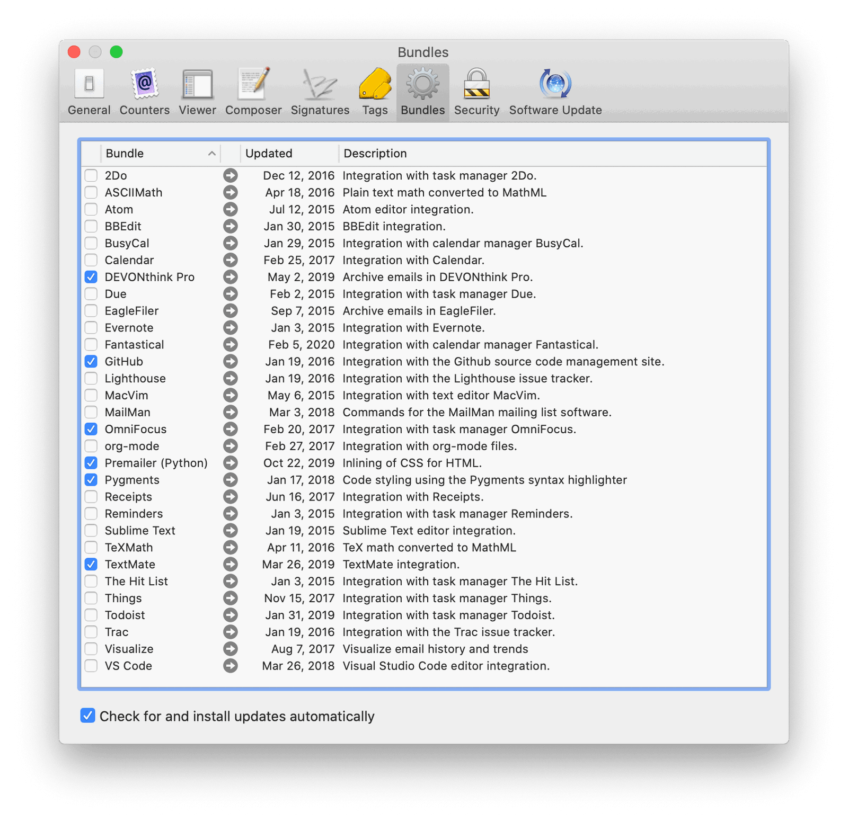Open the Software Update pane
Viewport: 848px width, 822px height.
[555, 92]
